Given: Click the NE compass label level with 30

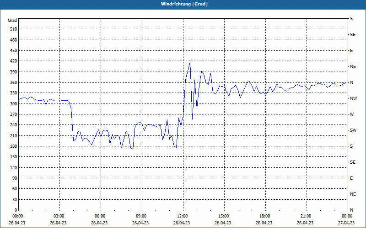Looking at the screenshot, I should coord(353,194).
